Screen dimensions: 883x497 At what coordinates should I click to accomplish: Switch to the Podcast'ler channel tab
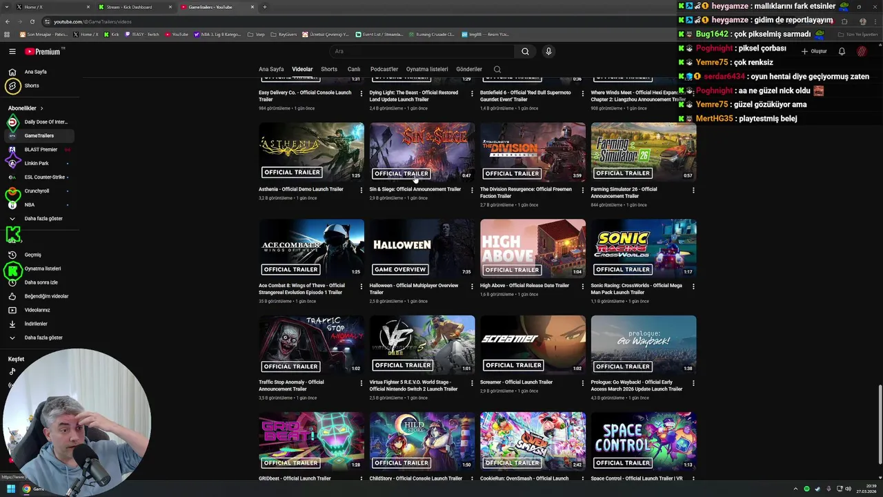click(384, 69)
